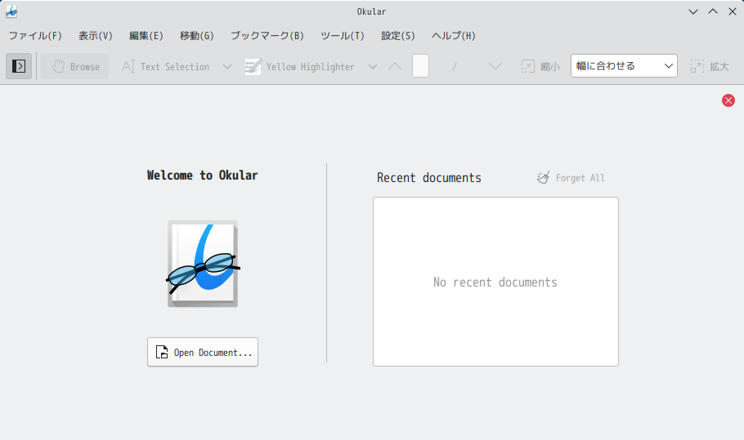Click the 拡大 zoom in button

[x=710, y=66]
